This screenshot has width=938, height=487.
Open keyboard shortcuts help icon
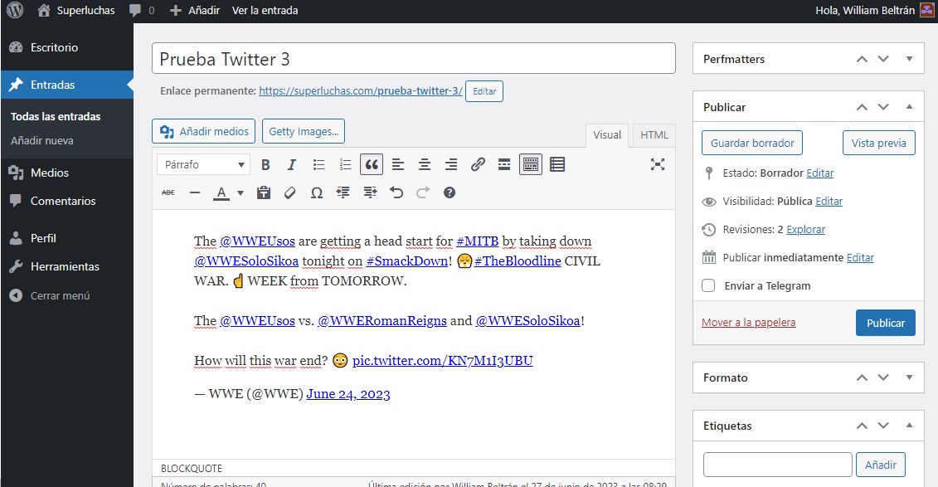450,192
